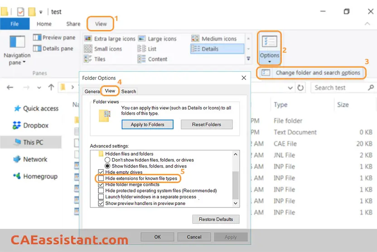Toggle Launch folder windows in separate process

tap(101, 197)
